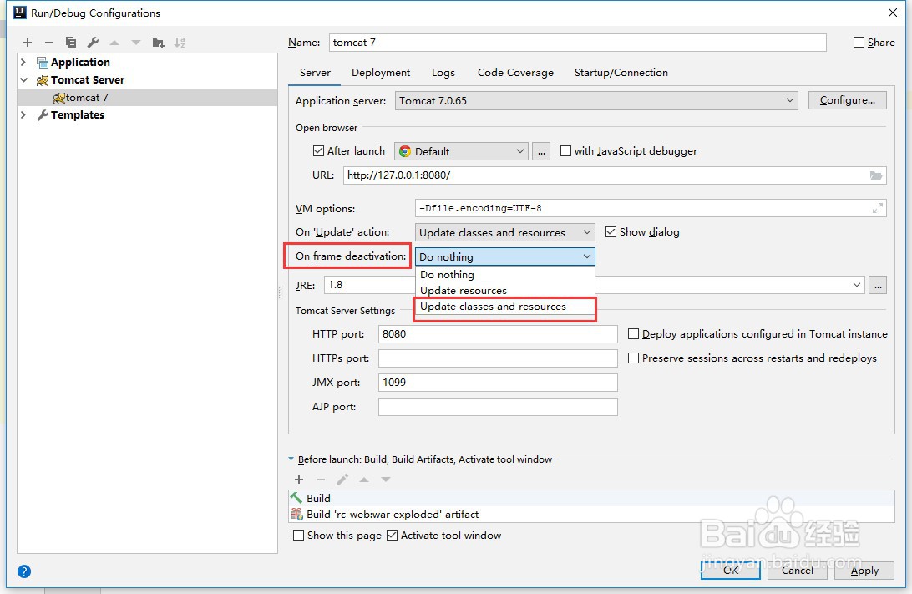Open help question mark icon
This screenshot has height=594, width=912.
(24, 571)
